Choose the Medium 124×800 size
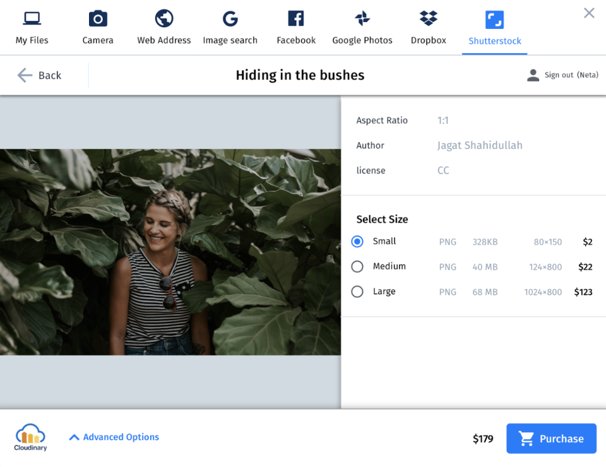 click(x=357, y=266)
